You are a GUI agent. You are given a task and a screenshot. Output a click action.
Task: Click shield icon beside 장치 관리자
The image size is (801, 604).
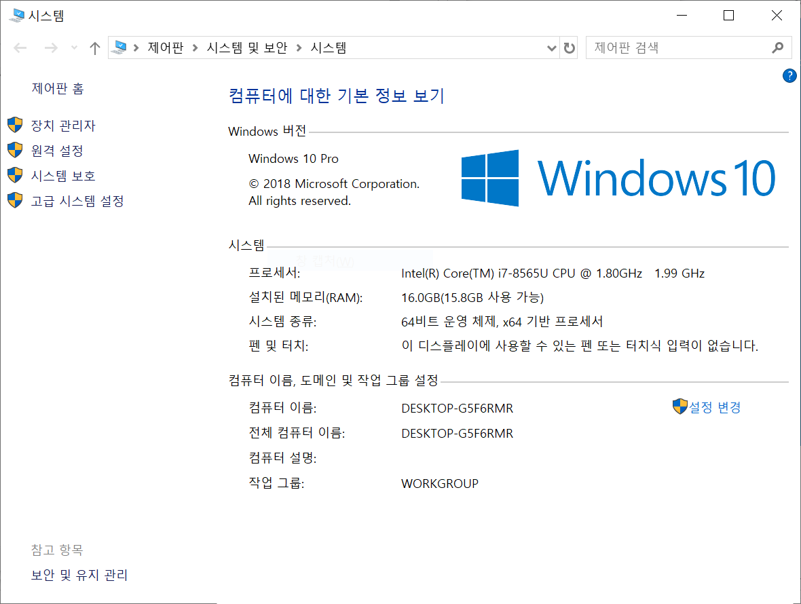16,125
